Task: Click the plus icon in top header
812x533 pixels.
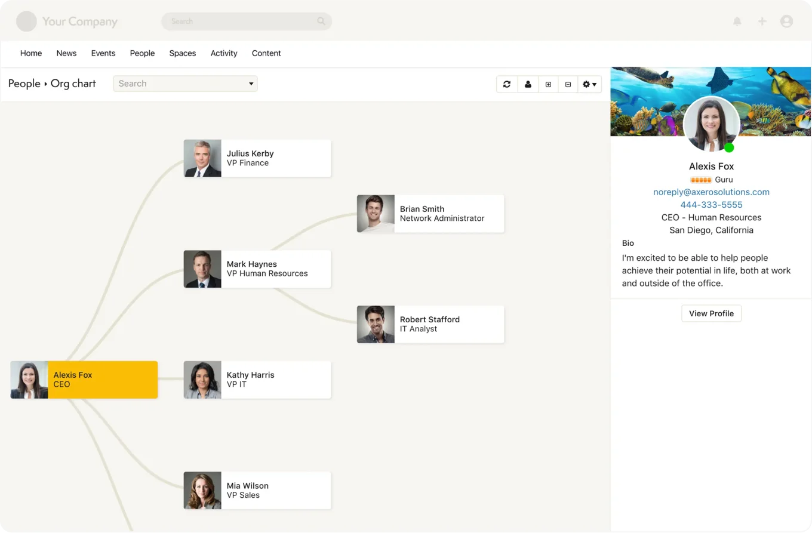Action: (762, 21)
